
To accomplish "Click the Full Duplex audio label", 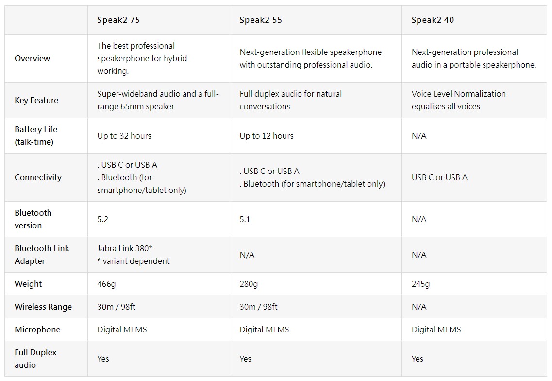I will 35,359.
